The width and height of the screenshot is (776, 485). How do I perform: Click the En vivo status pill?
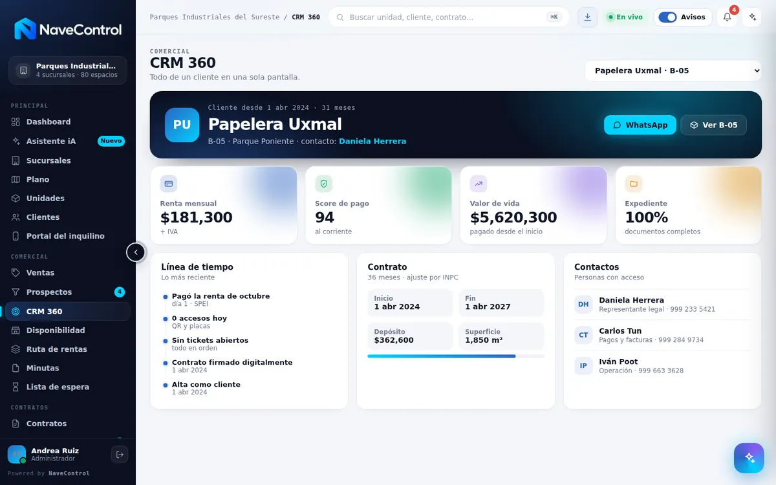coord(625,17)
